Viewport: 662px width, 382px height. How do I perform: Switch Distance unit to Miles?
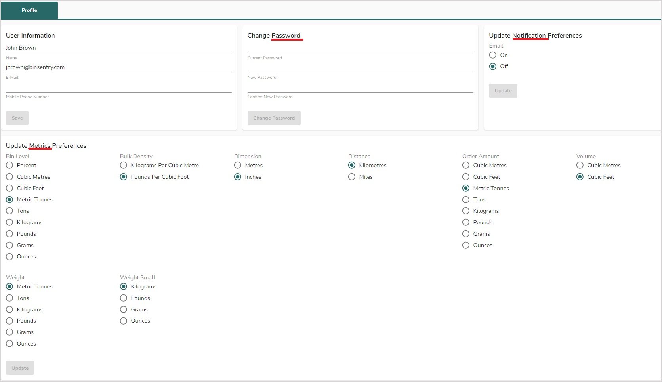pos(351,177)
